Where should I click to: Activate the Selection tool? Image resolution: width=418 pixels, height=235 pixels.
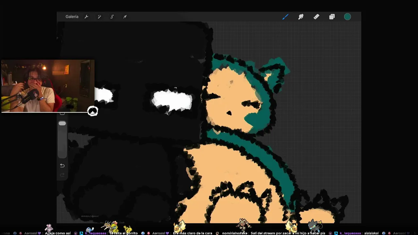(112, 17)
